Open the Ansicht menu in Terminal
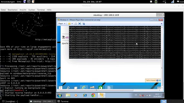This screenshot has width=184, height=103. click(x=23, y=10)
